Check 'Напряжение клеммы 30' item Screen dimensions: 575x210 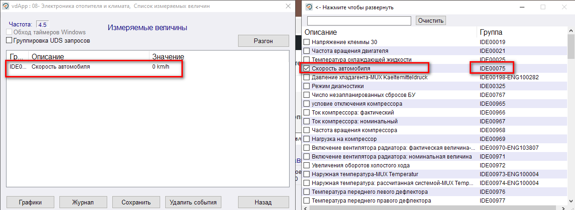pos(307,42)
